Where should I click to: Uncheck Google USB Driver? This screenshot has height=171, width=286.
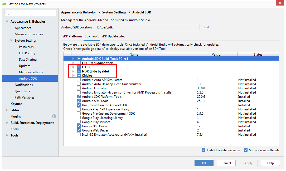pyautogui.click(x=79, y=126)
